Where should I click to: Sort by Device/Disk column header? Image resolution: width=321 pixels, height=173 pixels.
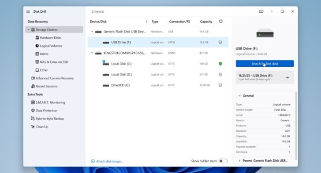click(x=98, y=22)
